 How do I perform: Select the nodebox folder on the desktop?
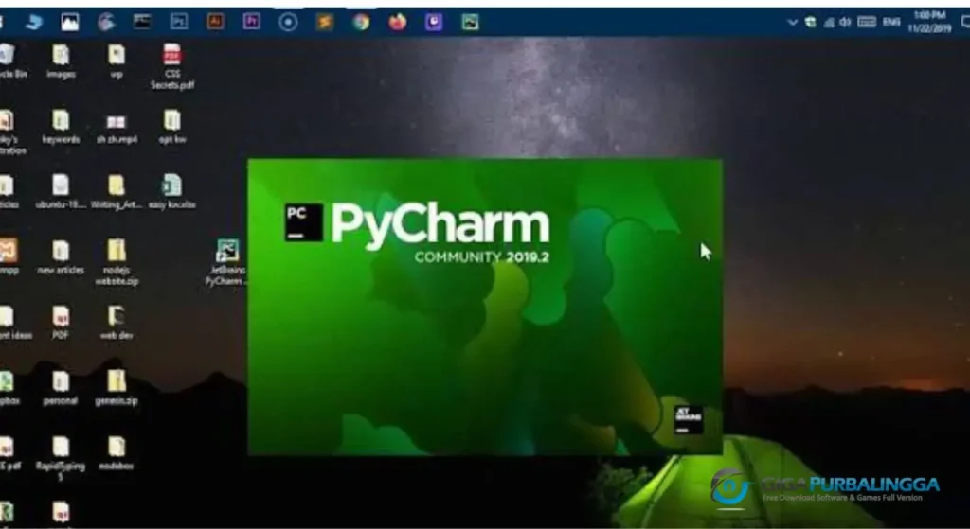117,453
